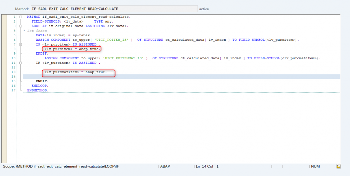Collapse the IF block at line 11
The height and width of the screenshot is (176, 350).
tap(21, 63)
